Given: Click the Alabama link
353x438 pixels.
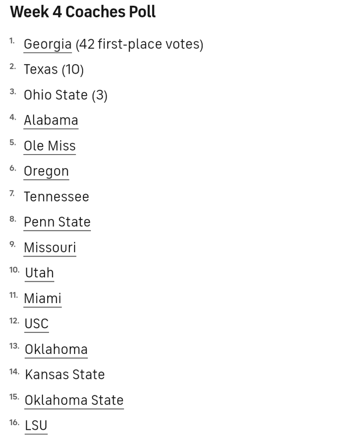Looking at the screenshot, I should pyautogui.click(x=51, y=120).
